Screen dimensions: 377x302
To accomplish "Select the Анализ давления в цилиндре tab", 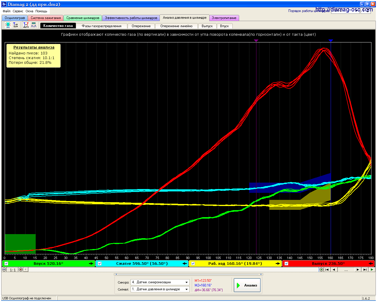I will [x=185, y=18].
